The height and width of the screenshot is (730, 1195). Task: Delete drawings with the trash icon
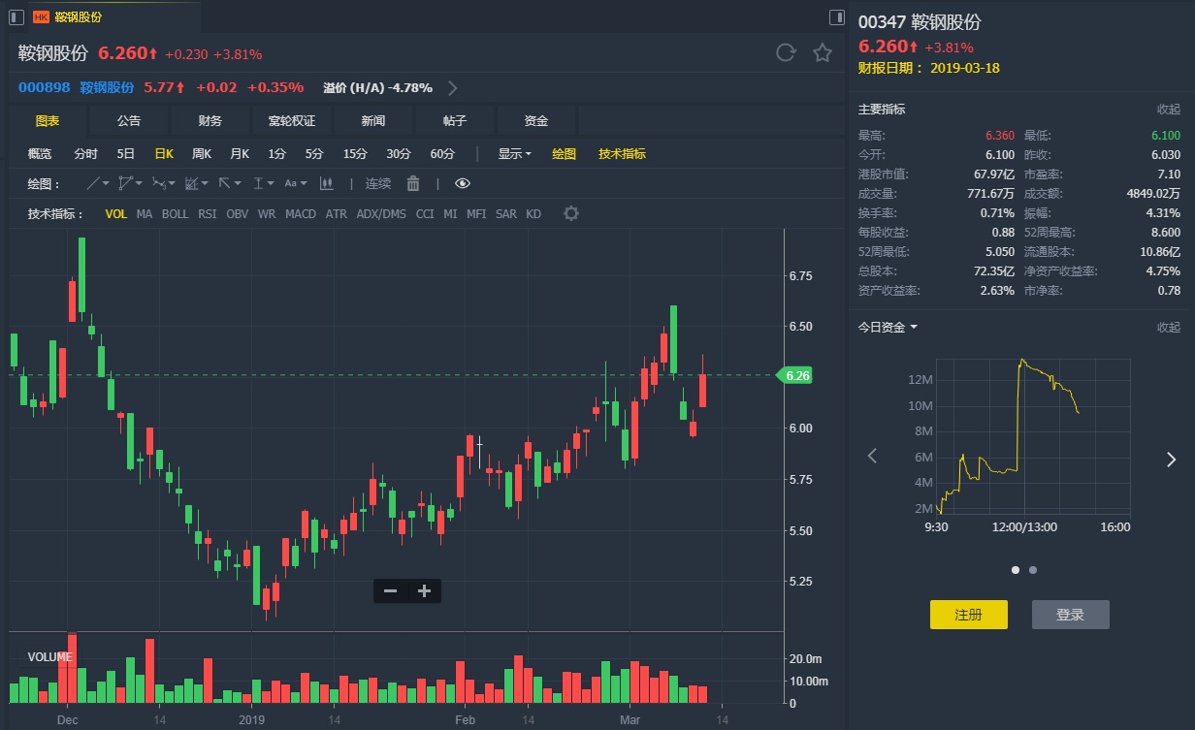[413, 183]
